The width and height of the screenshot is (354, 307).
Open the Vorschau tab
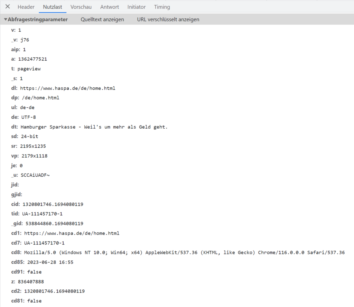click(81, 7)
